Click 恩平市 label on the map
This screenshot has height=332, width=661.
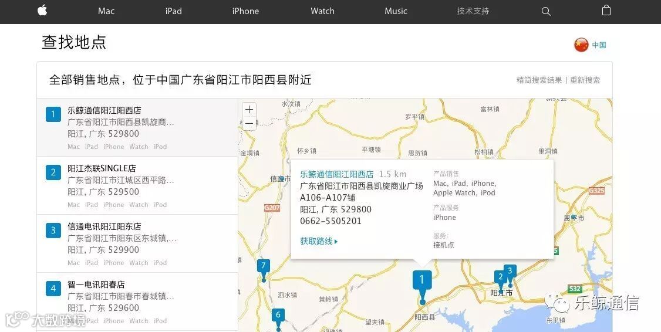[x=574, y=218]
